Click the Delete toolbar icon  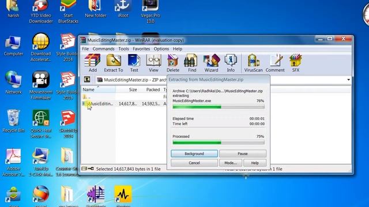[173, 63]
